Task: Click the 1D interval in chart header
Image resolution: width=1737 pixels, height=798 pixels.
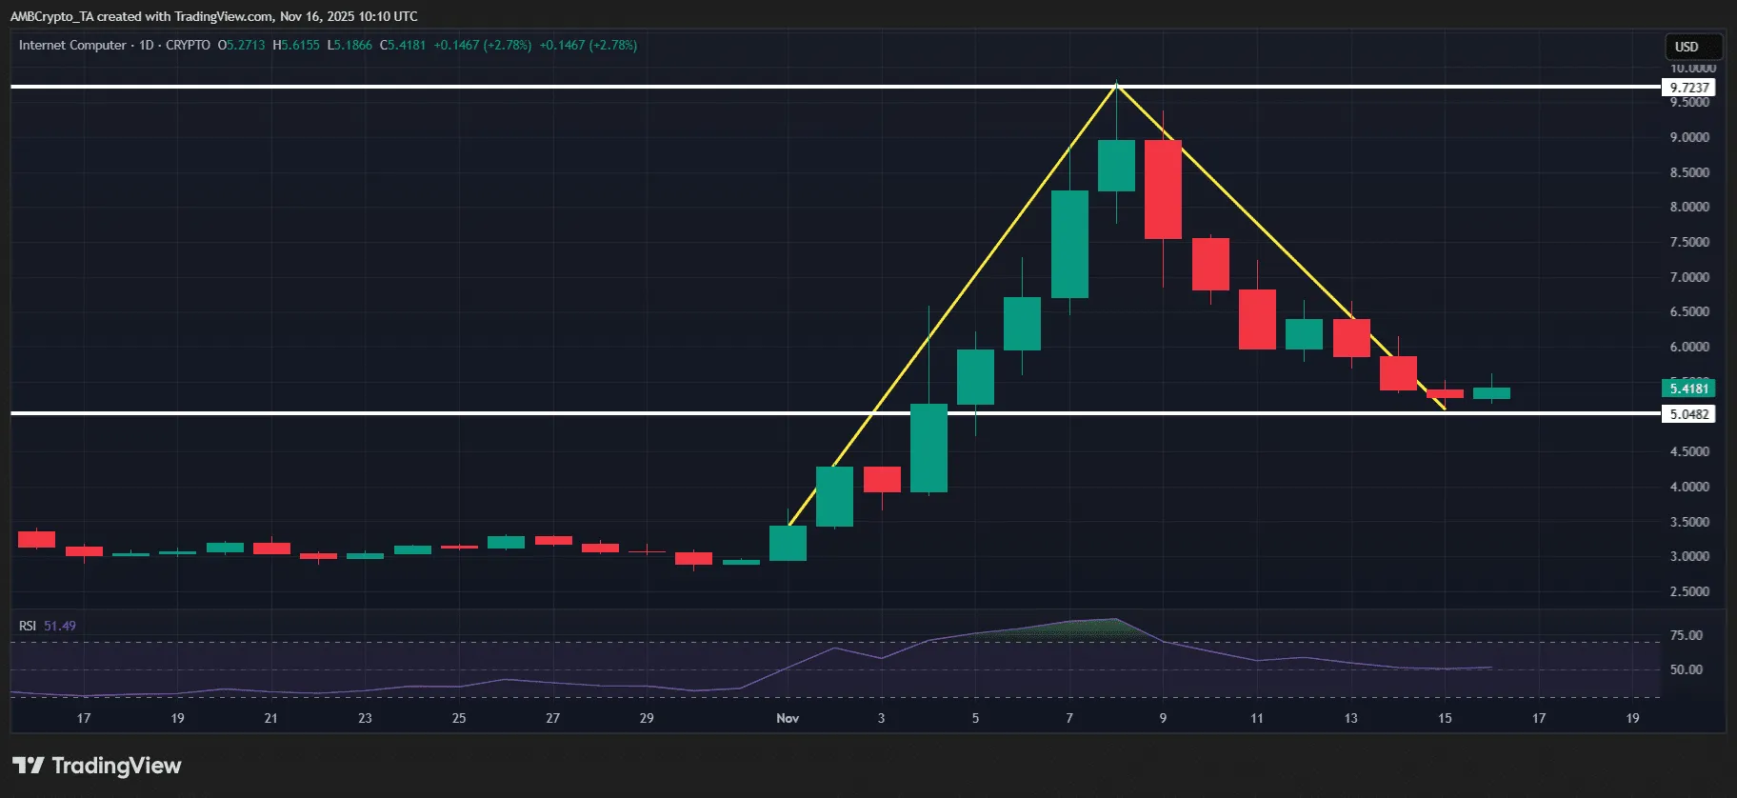Action: point(146,45)
